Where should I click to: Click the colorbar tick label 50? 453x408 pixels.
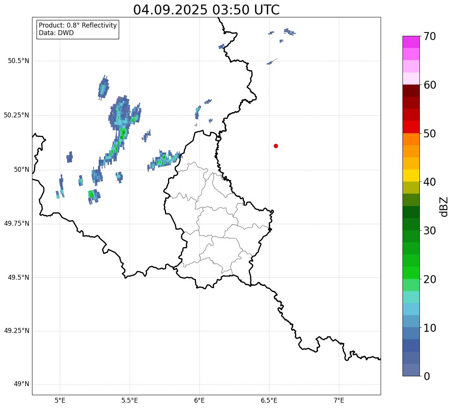click(x=430, y=134)
